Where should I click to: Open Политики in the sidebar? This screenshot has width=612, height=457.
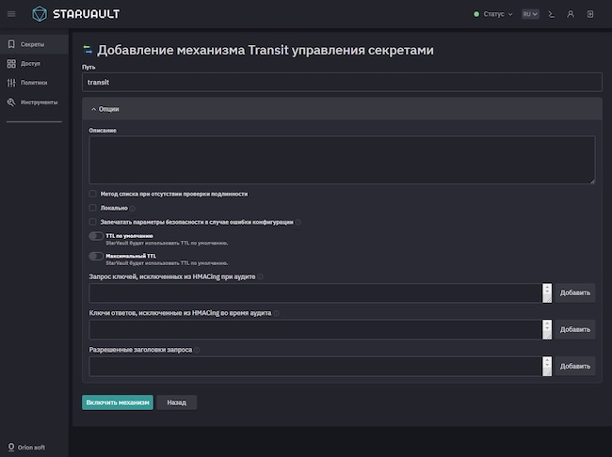click(x=34, y=83)
